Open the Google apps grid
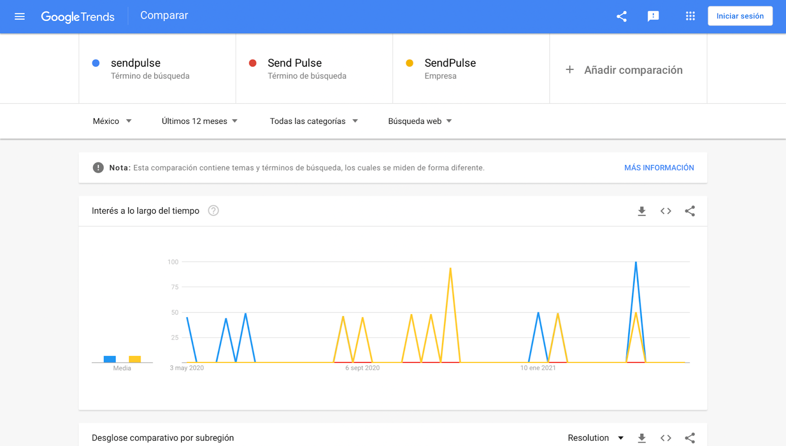786x446 pixels. (x=690, y=16)
